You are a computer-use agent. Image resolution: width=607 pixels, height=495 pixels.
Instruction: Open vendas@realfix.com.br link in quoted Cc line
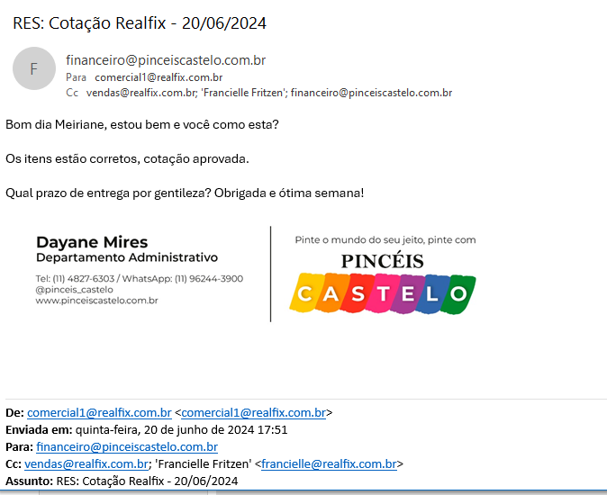click(86, 464)
